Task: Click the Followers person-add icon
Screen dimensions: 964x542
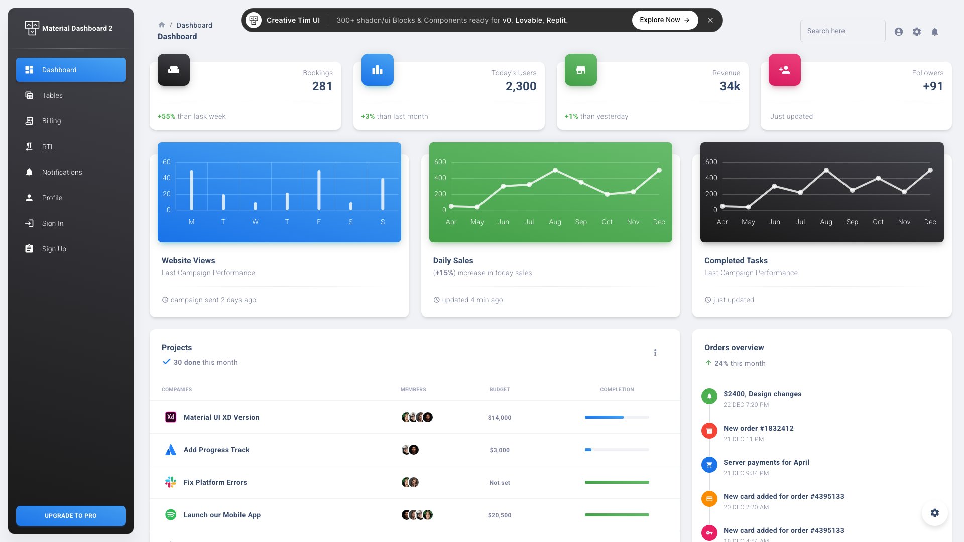Action: click(784, 70)
